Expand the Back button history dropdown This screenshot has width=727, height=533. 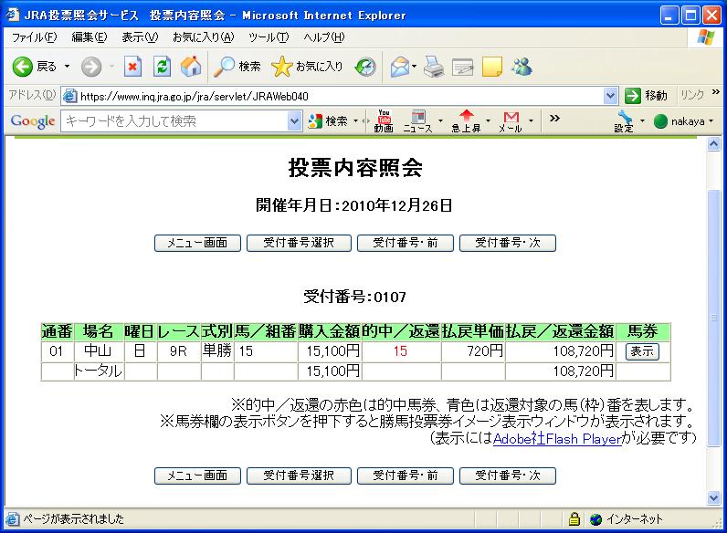68,67
